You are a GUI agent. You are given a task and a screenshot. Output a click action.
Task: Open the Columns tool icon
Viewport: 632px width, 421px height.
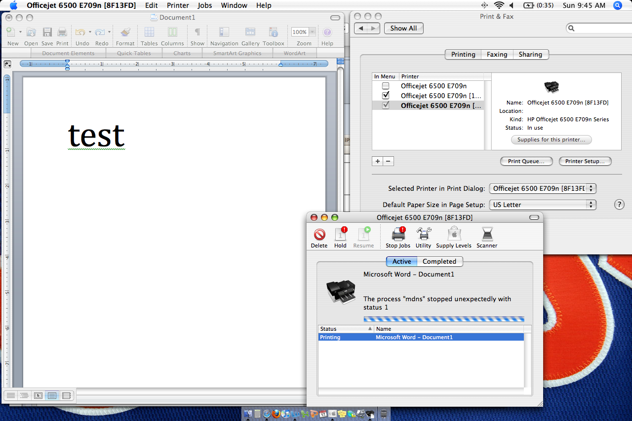(172, 33)
